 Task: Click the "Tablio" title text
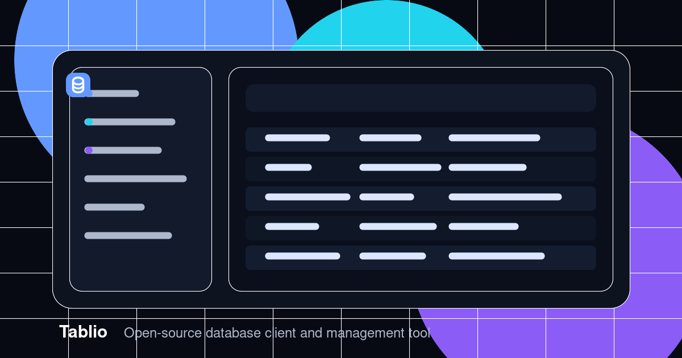(x=83, y=332)
